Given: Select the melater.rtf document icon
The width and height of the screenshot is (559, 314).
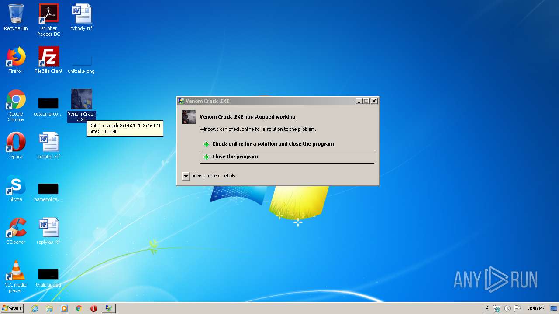Looking at the screenshot, I should pyautogui.click(x=48, y=146).
